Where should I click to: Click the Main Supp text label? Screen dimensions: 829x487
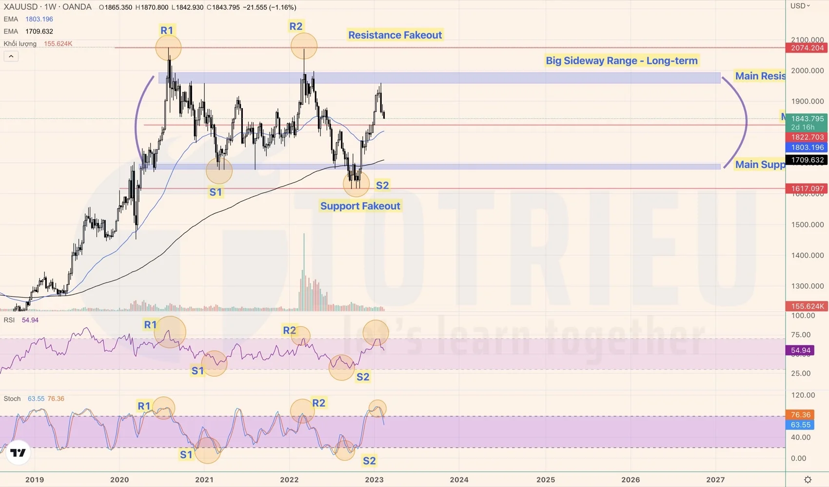coord(760,164)
